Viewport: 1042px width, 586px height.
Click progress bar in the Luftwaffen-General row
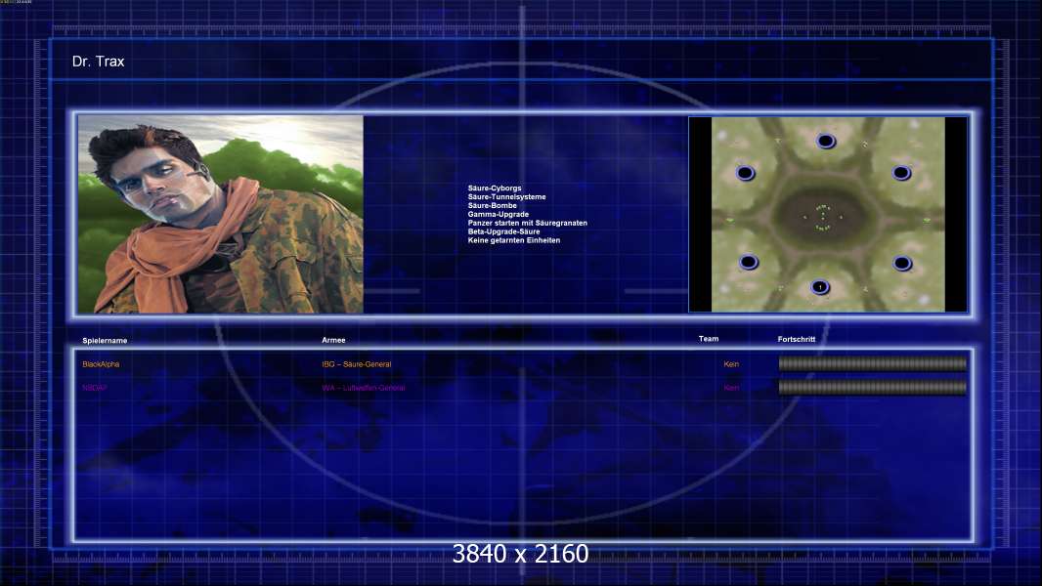pyautogui.click(x=873, y=388)
